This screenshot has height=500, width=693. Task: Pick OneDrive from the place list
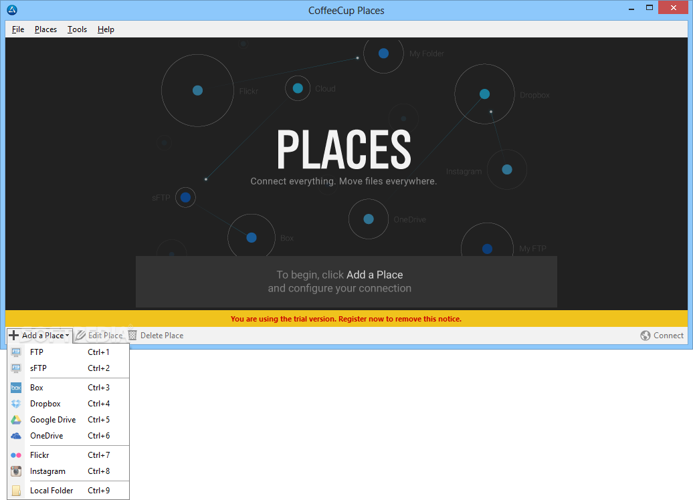[68, 436]
